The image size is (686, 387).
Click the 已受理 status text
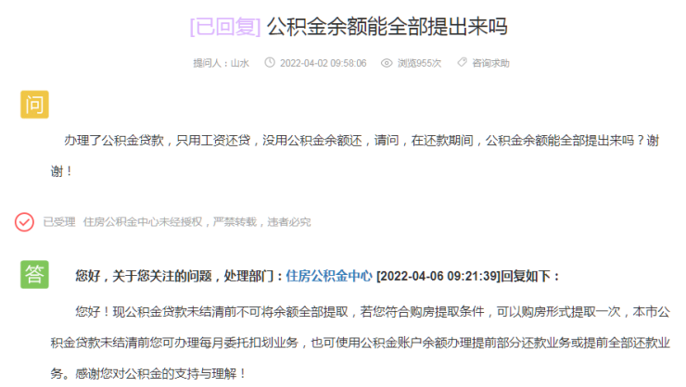click(x=59, y=222)
